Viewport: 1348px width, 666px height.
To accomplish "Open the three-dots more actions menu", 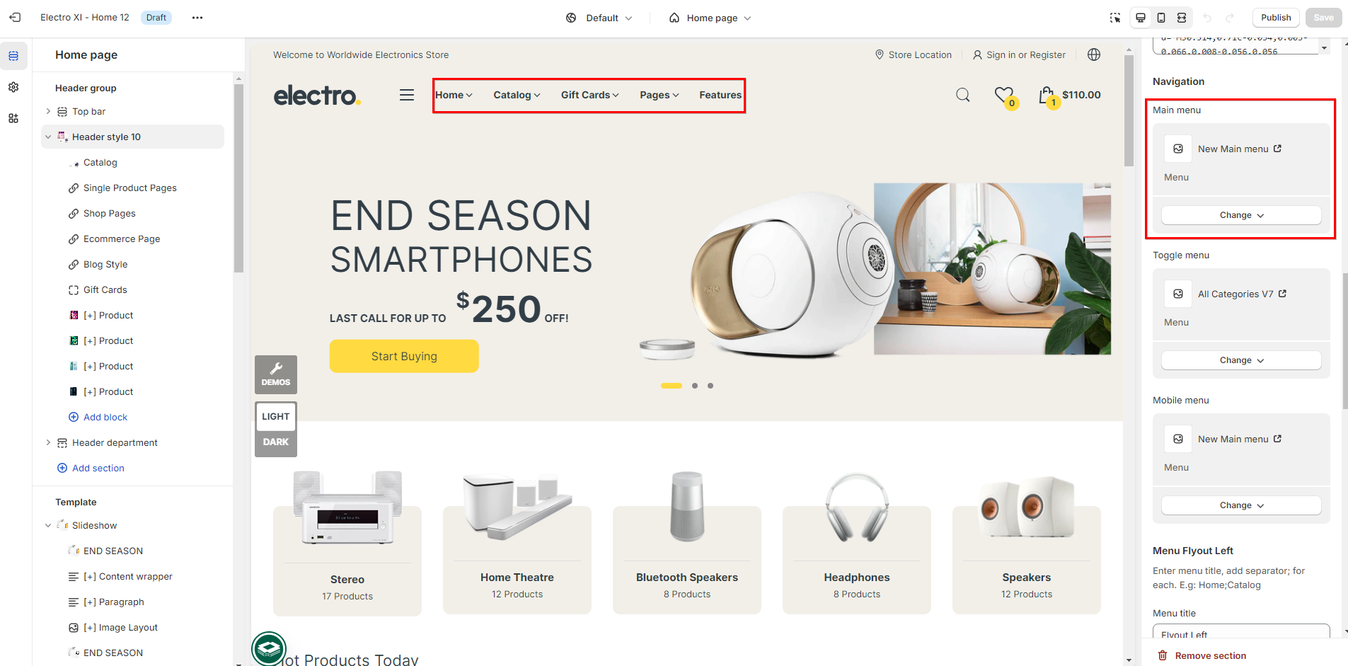I will [x=197, y=18].
